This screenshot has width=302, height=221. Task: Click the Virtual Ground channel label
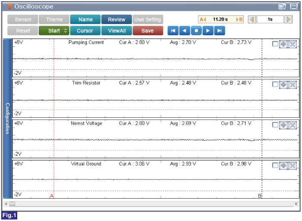coord(86,164)
